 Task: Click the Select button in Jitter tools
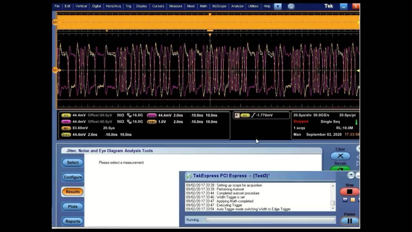tap(72, 162)
